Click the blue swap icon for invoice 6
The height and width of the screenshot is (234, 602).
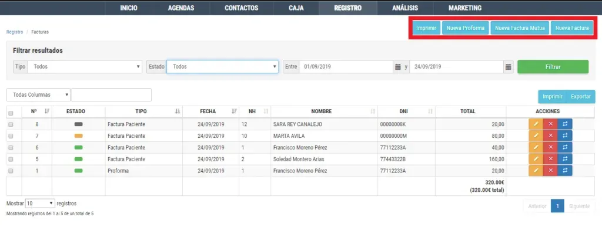click(565, 147)
